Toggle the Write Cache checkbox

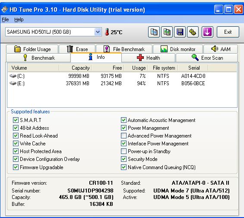16,144
